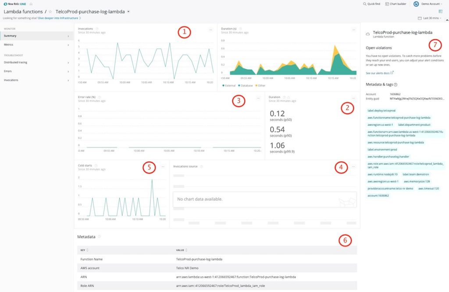Open the See our alerts docs link
This screenshot has width=449, height=292.
(380, 73)
